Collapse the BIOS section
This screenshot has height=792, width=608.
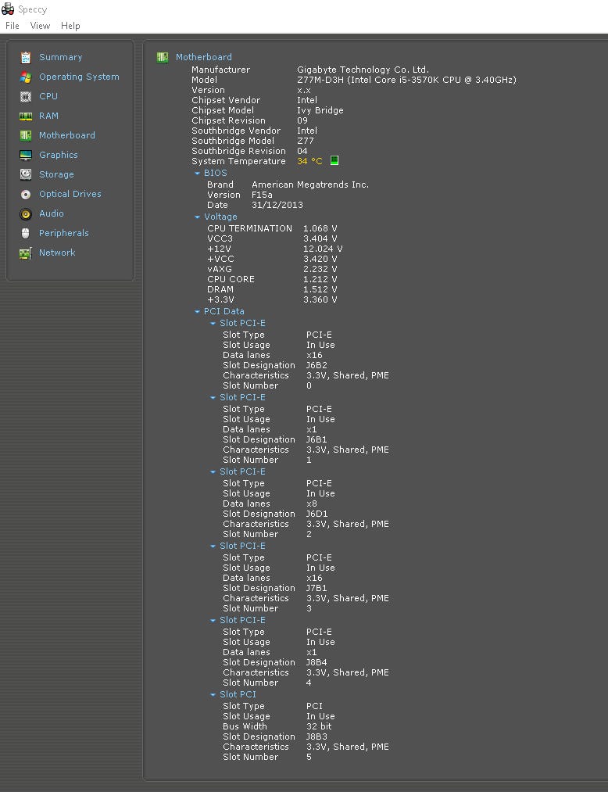(198, 174)
